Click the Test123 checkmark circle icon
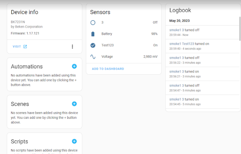The image size is (241, 154). (93, 45)
